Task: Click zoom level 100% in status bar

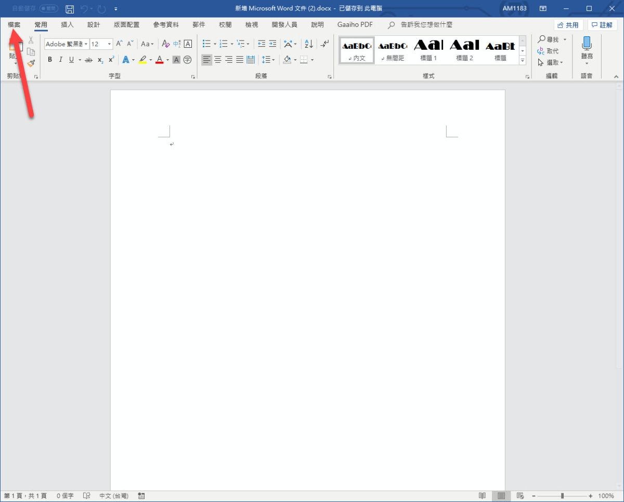Action: [606, 496]
